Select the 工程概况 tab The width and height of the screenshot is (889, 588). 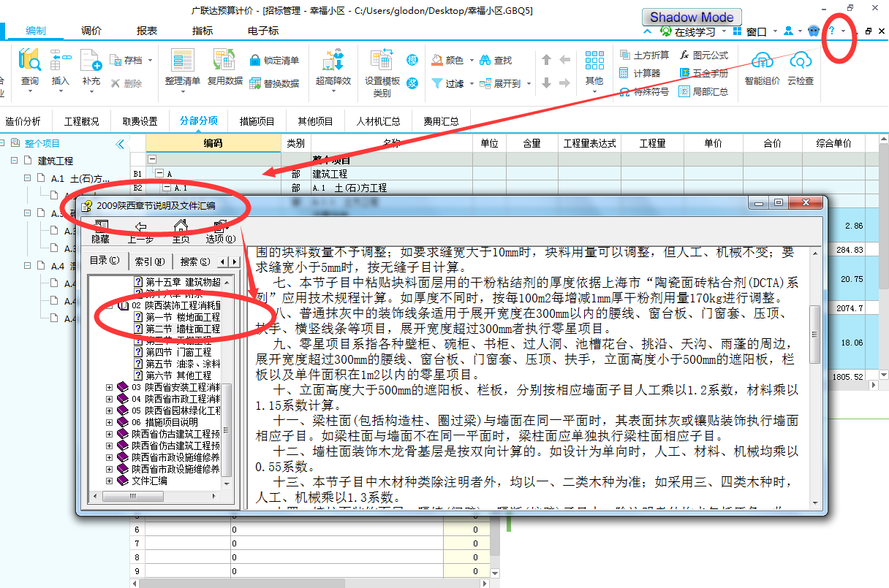coord(82,121)
